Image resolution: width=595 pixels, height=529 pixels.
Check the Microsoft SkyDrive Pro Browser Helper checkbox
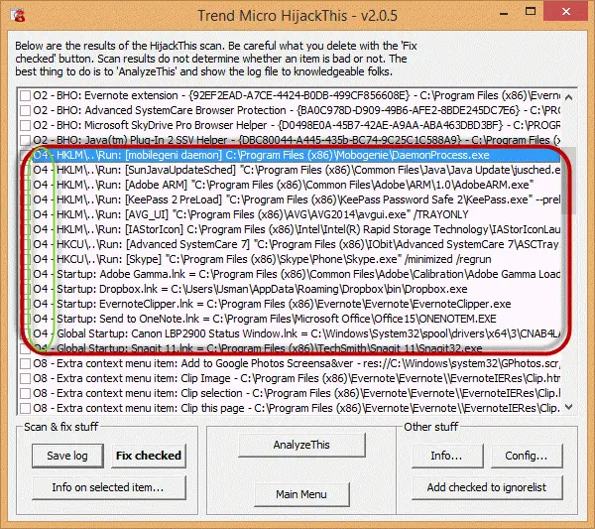click(x=26, y=125)
